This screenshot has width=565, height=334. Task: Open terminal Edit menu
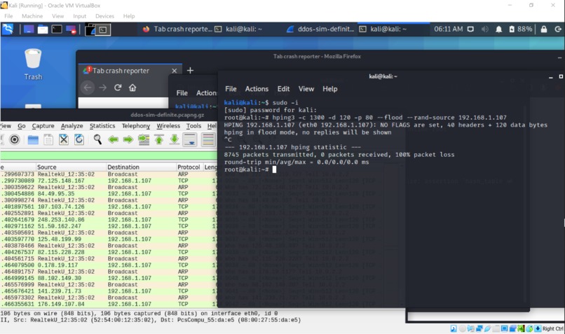[284, 89]
